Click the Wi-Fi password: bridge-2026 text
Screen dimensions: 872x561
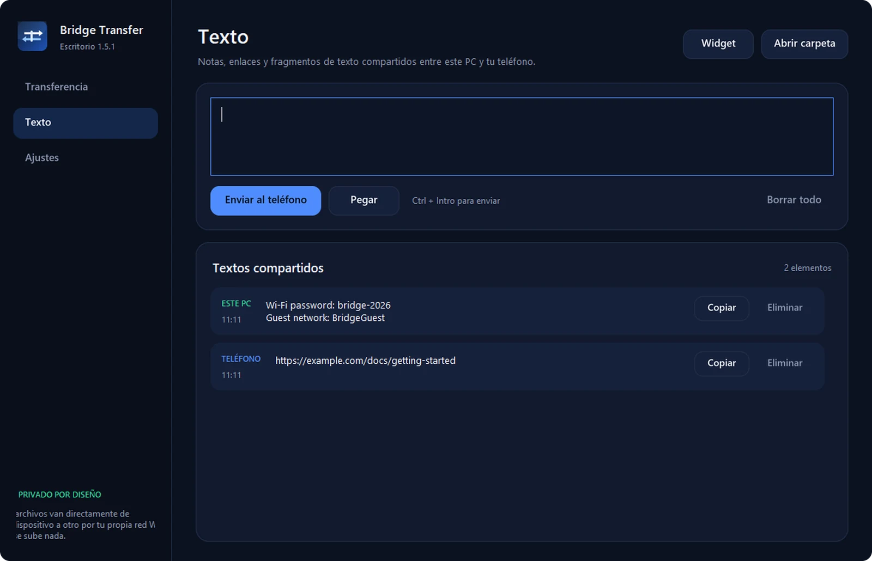[x=328, y=305]
